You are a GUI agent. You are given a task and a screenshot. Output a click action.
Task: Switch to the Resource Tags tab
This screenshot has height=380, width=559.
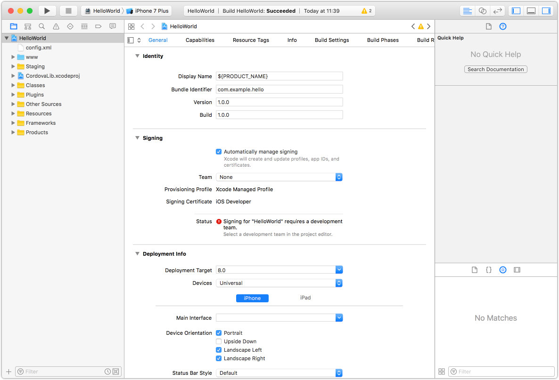click(x=251, y=40)
